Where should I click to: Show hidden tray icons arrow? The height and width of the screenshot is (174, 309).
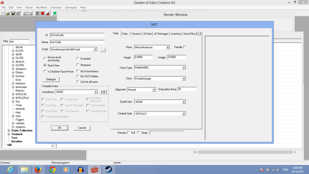click(256, 170)
